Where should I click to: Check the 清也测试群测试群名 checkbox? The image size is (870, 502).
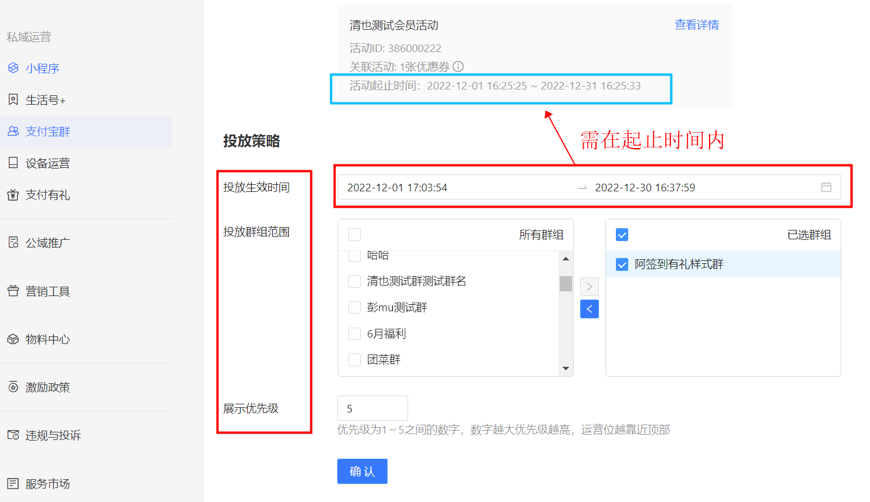coord(354,281)
